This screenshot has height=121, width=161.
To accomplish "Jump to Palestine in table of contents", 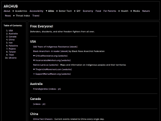I will pos(13,46).
